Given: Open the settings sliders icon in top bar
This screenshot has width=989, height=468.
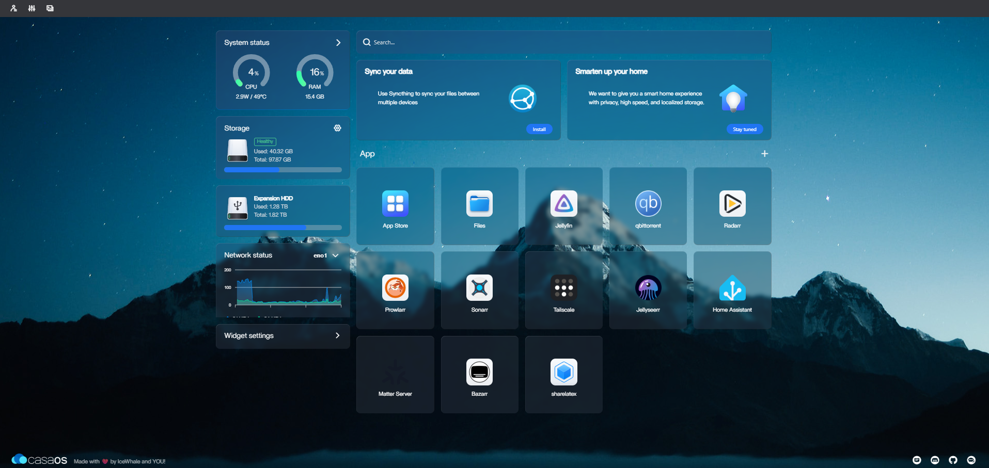Looking at the screenshot, I should pos(32,8).
